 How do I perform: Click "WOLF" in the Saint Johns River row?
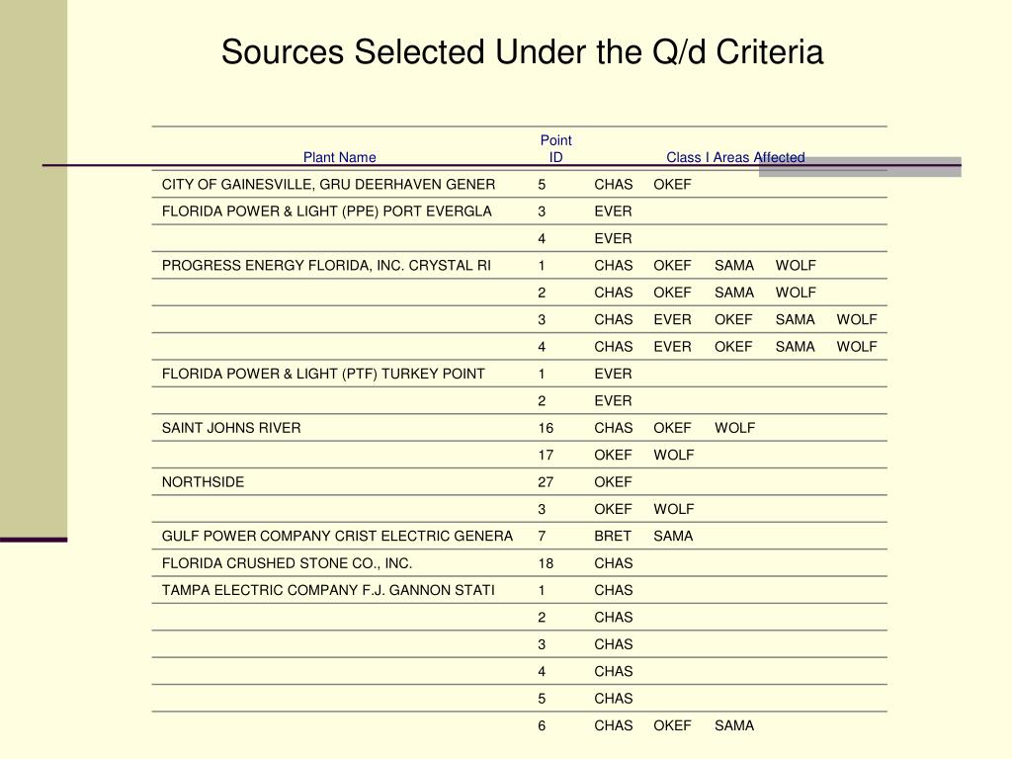(734, 428)
